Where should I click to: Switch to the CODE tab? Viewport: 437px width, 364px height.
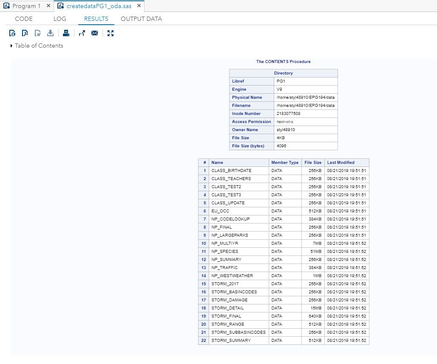coord(24,19)
